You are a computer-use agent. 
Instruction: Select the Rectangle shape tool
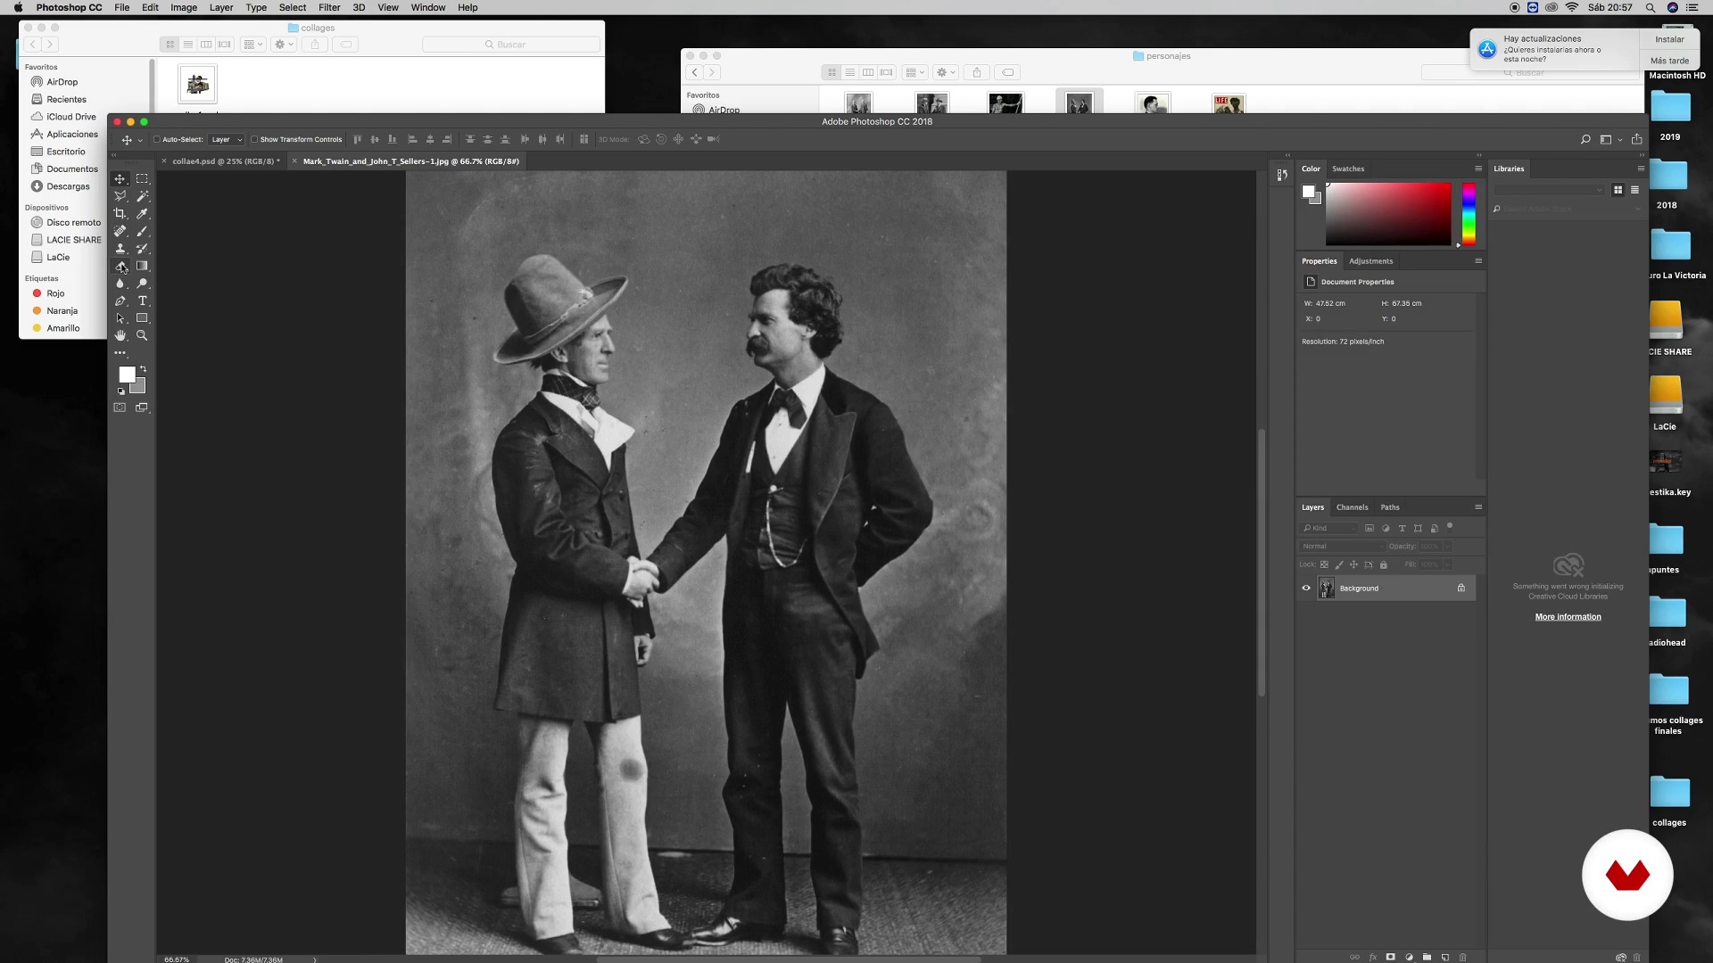point(142,318)
